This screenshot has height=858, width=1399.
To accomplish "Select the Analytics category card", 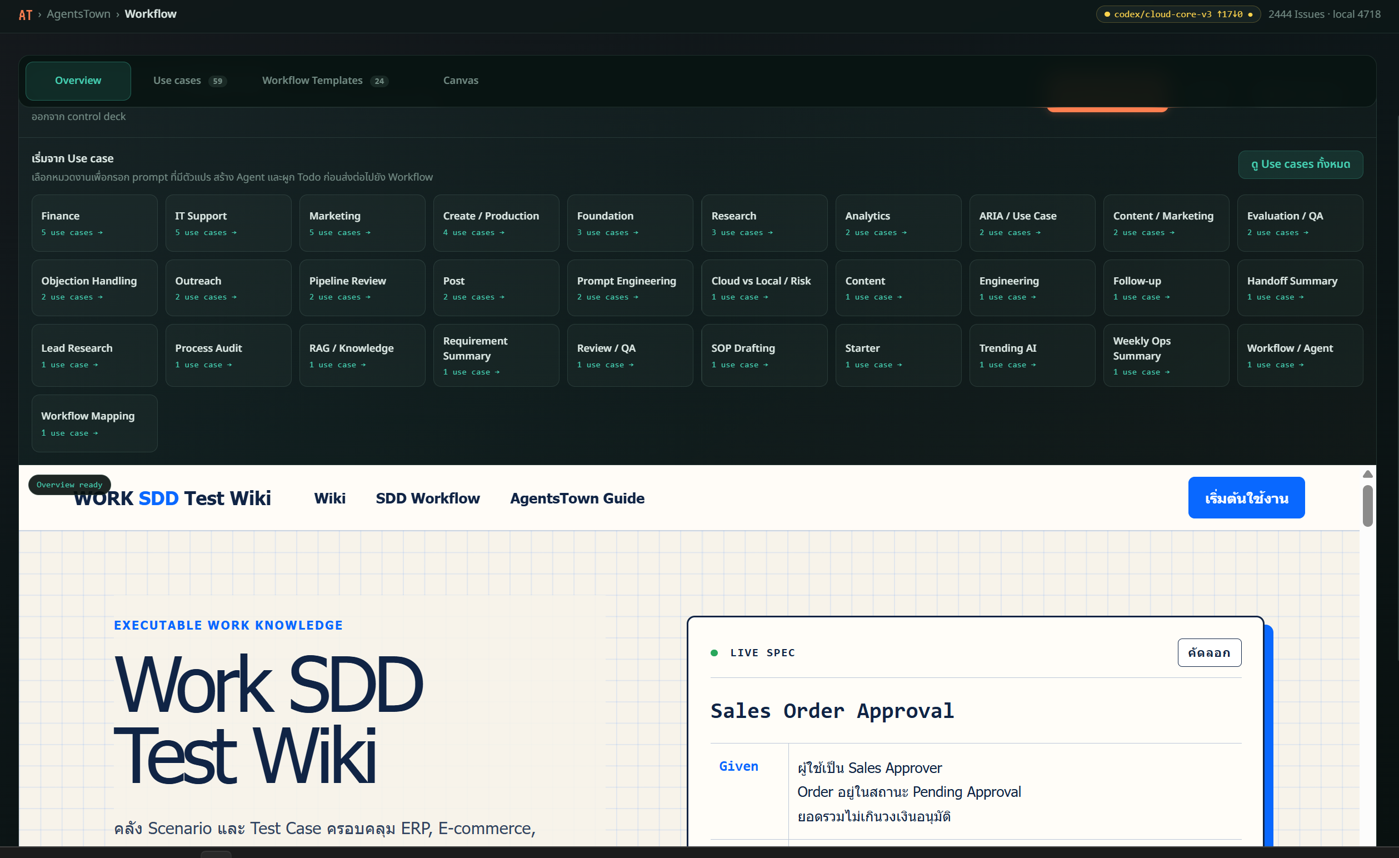I will click(898, 223).
